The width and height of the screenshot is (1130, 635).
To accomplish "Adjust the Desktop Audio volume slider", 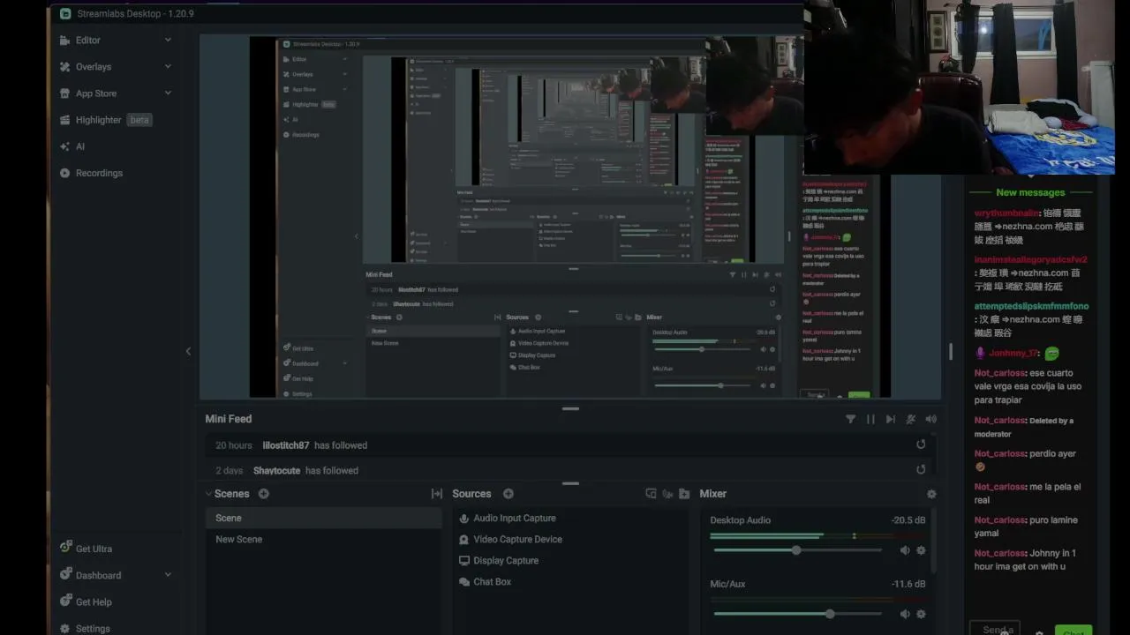I will point(797,550).
